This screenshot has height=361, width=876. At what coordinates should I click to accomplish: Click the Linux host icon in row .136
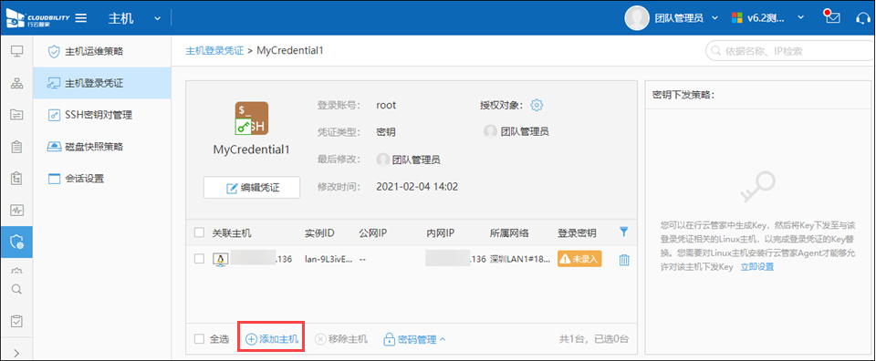pyautogui.click(x=221, y=260)
